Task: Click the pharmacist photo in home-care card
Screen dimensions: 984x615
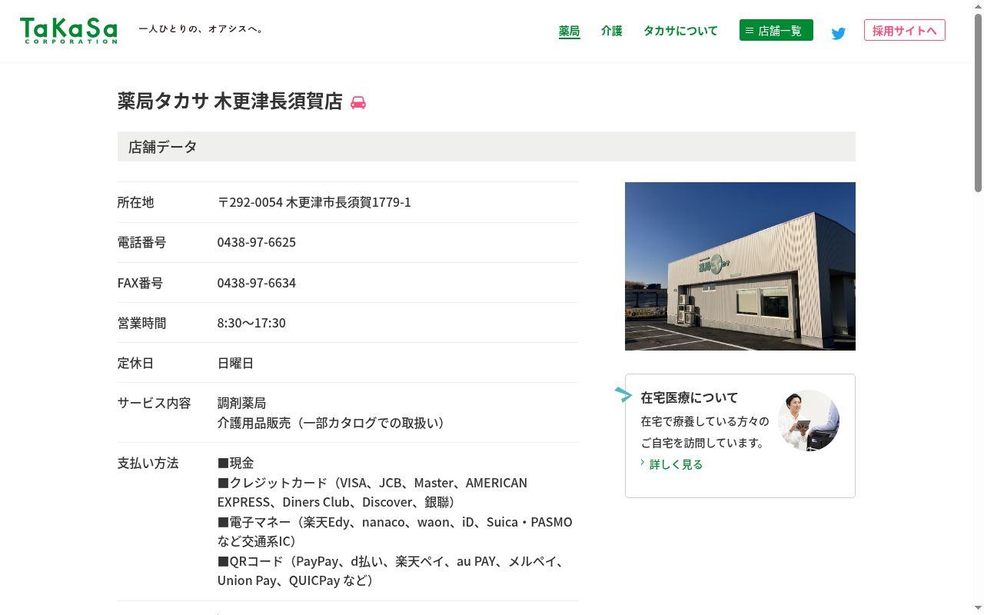Action: coord(809,421)
